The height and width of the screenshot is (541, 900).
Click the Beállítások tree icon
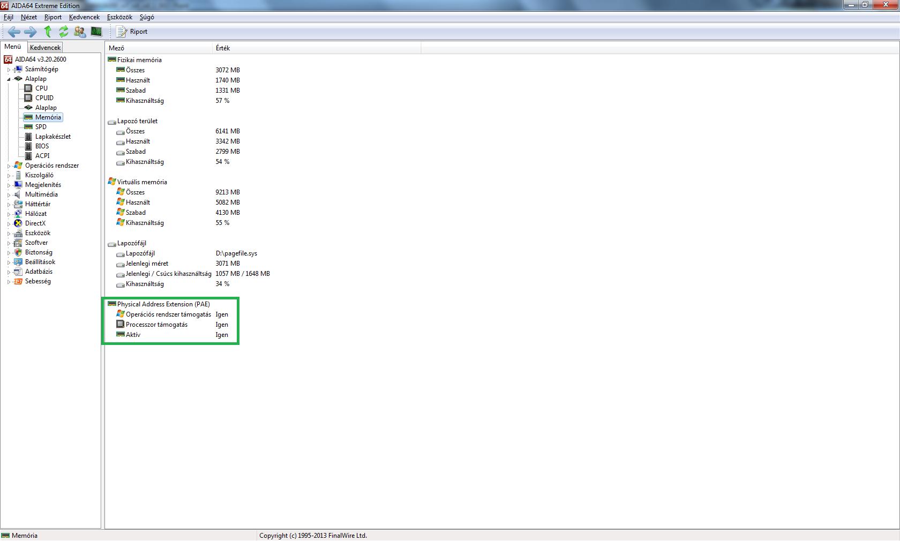18,262
